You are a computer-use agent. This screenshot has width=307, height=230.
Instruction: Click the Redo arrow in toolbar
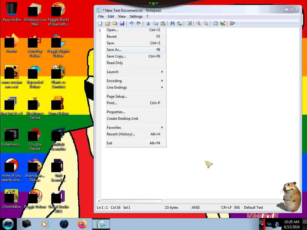tap(139, 23)
